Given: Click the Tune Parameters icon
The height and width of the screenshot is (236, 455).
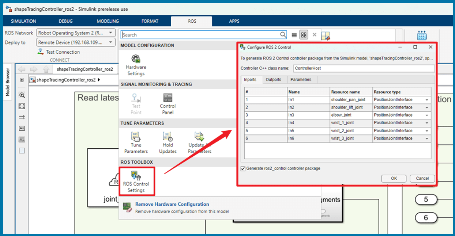Looking at the screenshot, I should pyautogui.click(x=136, y=137).
